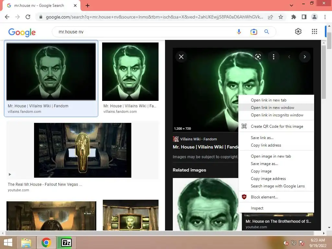
Task: Open preview panel more options dots
Action: (274, 57)
